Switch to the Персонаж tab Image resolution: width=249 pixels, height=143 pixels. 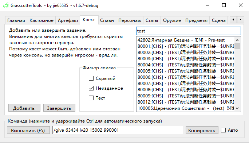tap(130, 20)
